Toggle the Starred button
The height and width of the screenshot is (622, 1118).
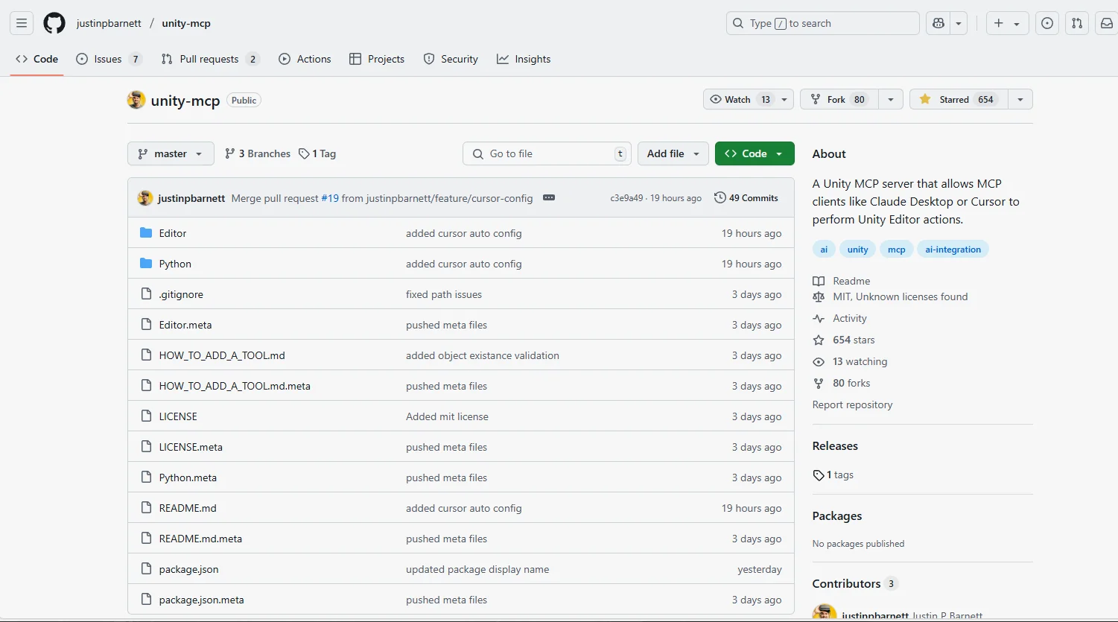[x=959, y=100]
